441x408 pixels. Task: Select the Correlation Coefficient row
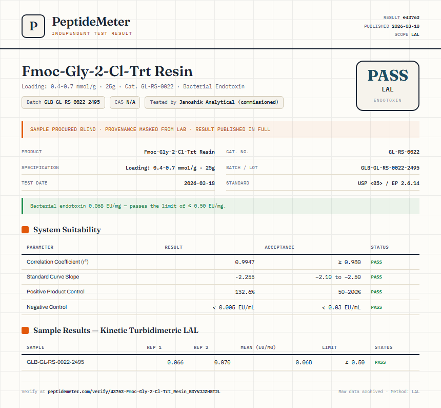point(221,262)
